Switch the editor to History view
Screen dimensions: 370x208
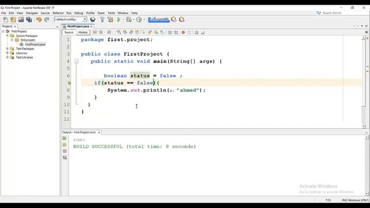(83, 32)
